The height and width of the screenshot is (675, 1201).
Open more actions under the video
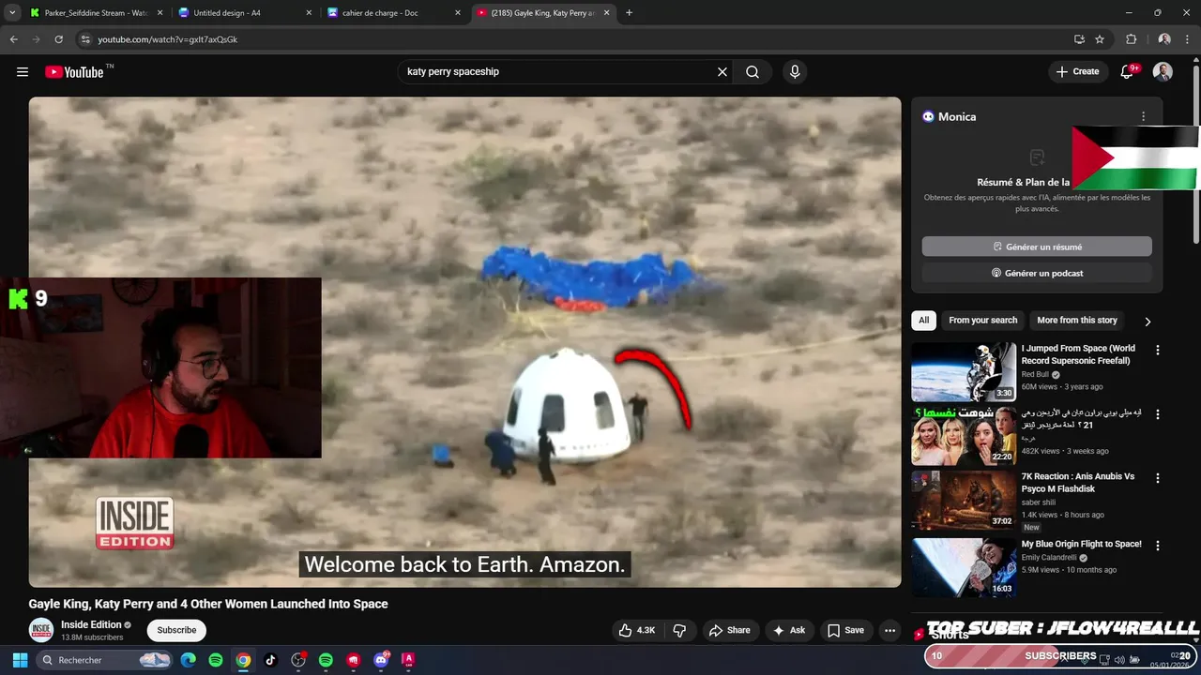pos(890,630)
